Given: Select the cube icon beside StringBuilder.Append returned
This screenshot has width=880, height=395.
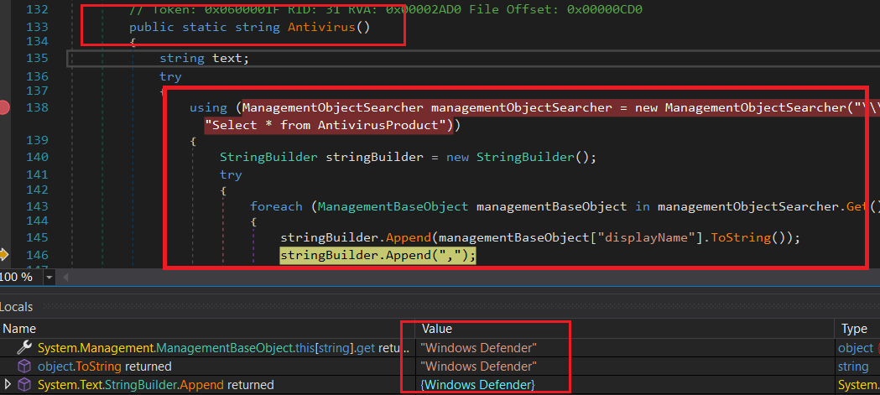Looking at the screenshot, I should coord(24,385).
